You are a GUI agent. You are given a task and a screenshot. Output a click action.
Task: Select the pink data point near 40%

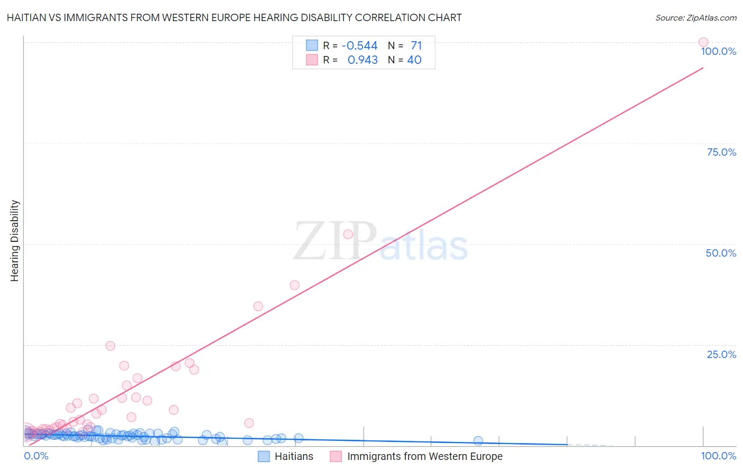click(x=294, y=285)
